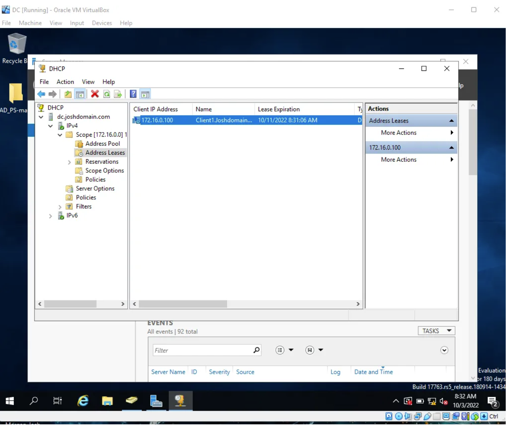The height and width of the screenshot is (426, 506).
Task: Collapse the 172.16.0.100 actions section
Action: (x=451, y=148)
